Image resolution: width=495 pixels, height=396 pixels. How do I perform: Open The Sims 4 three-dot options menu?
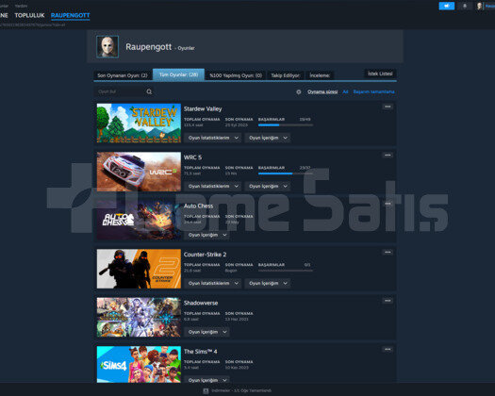tap(388, 349)
